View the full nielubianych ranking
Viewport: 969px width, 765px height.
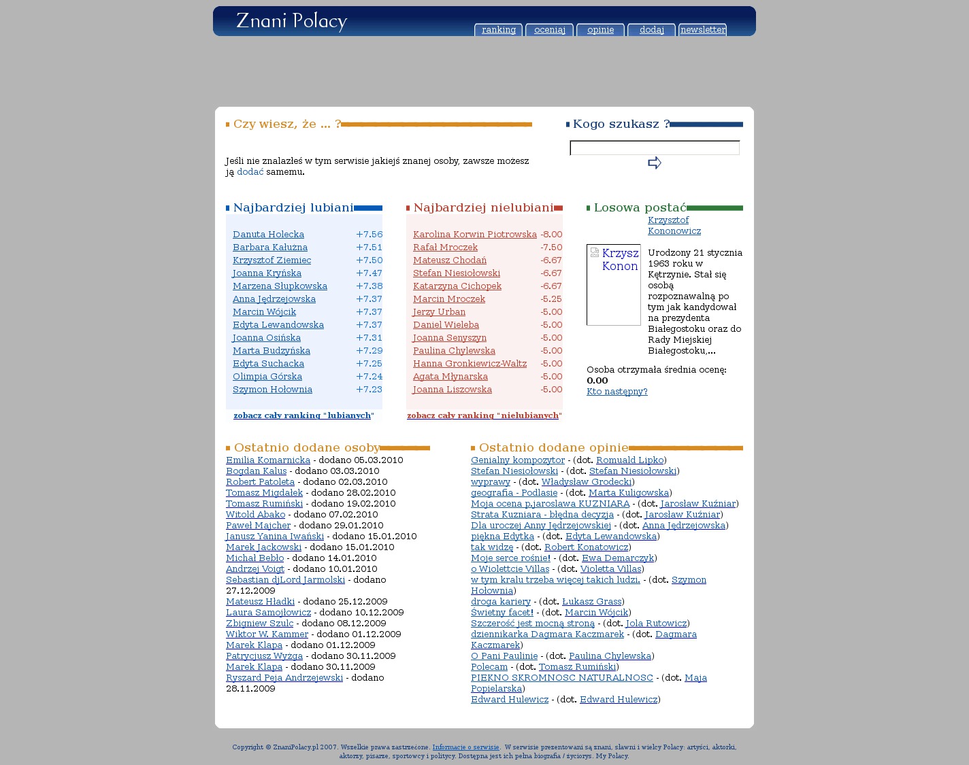pos(483,415)
